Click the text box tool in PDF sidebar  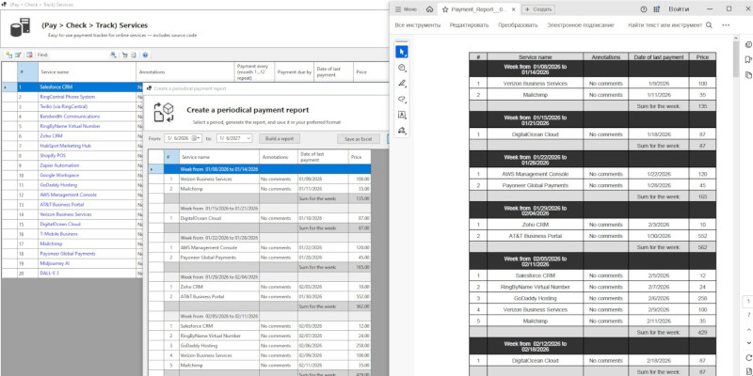pos(402,115)
